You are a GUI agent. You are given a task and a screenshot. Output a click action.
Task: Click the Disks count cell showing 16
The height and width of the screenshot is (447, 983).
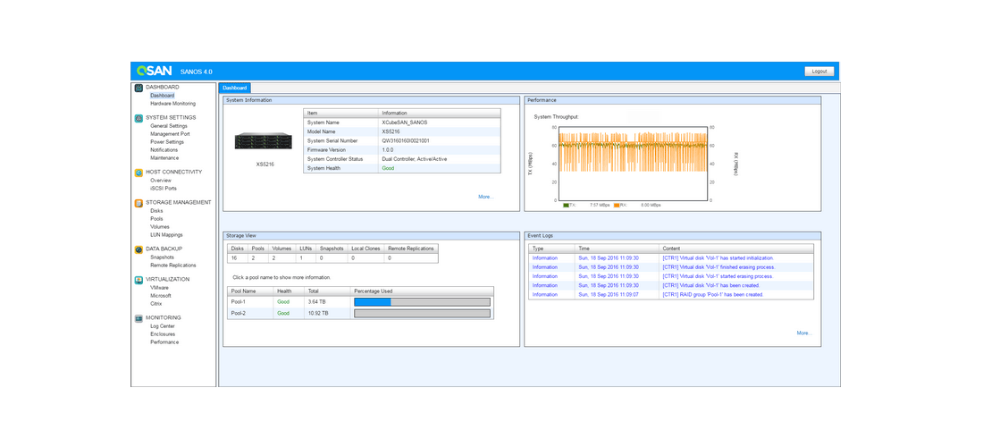click(237, 257)
